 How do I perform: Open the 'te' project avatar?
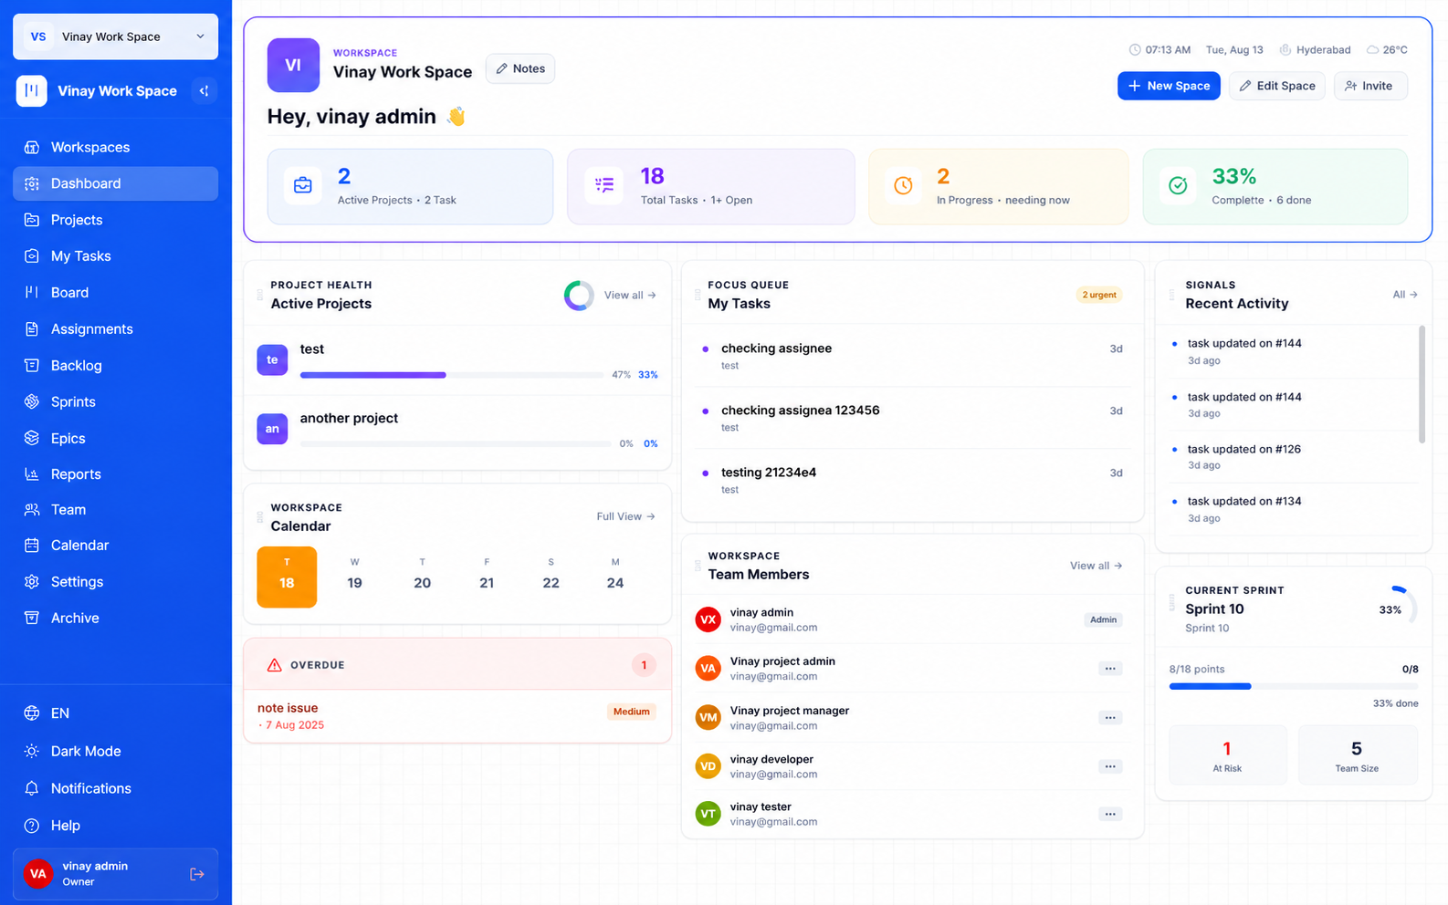click(x=272, y=359)
